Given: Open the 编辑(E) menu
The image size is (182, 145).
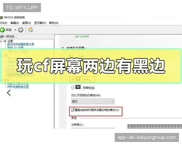Looking at the screenshot, I should [x=15, y=23].
